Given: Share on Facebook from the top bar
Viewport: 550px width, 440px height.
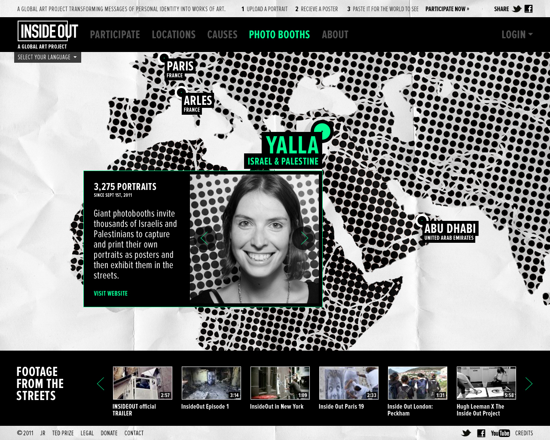Looking at the screenshot, I should pos(529,9).
